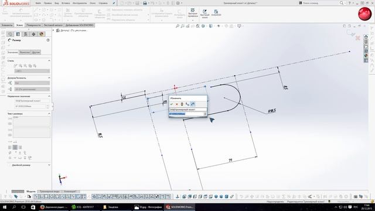Open the Вид menu

pyautogui.click(x=57, y=3)
